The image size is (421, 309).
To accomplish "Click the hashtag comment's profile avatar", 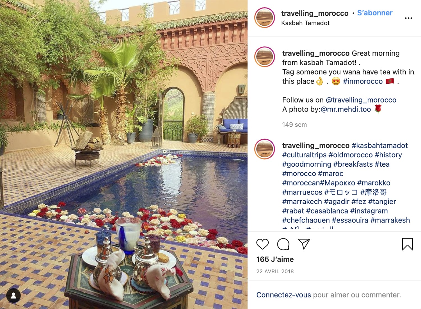I will (264, 149).
